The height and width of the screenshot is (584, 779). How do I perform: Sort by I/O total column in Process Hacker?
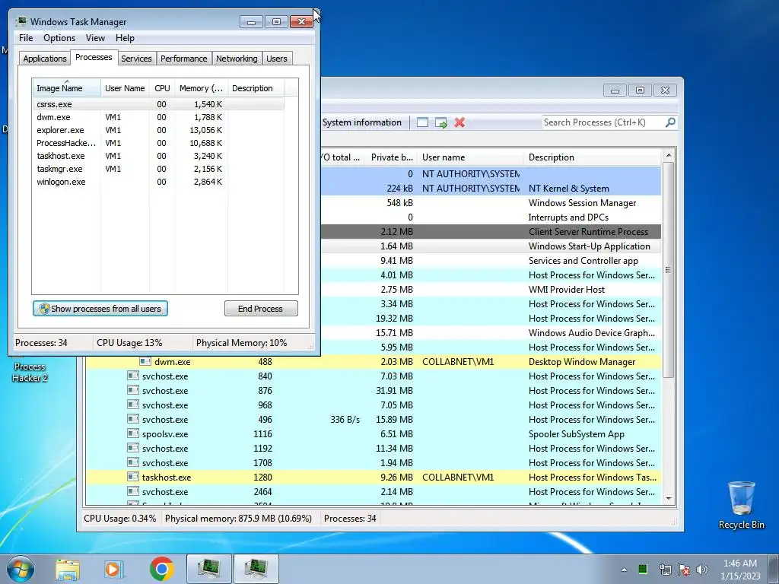[342, 157]
